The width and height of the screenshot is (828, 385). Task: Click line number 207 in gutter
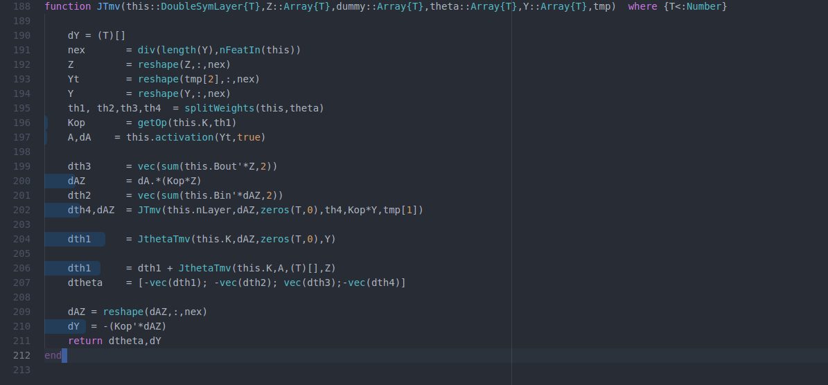tap(21, 283)
